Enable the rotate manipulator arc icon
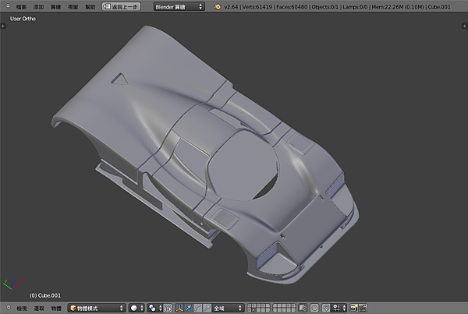Viewport: 468px width, 314px height. tap(197, 308)
